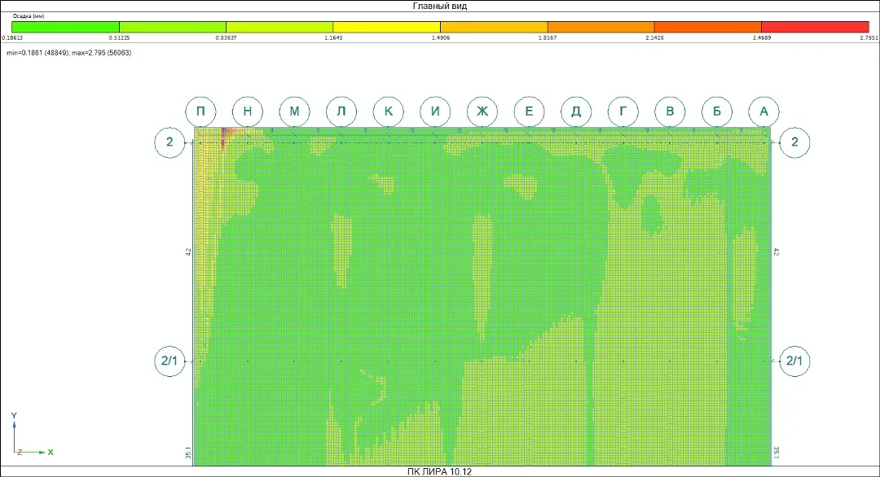880x477 pixels.
Task: Click grid axis bubble Е
Action: pyautogui.click(x=529, y=111)
